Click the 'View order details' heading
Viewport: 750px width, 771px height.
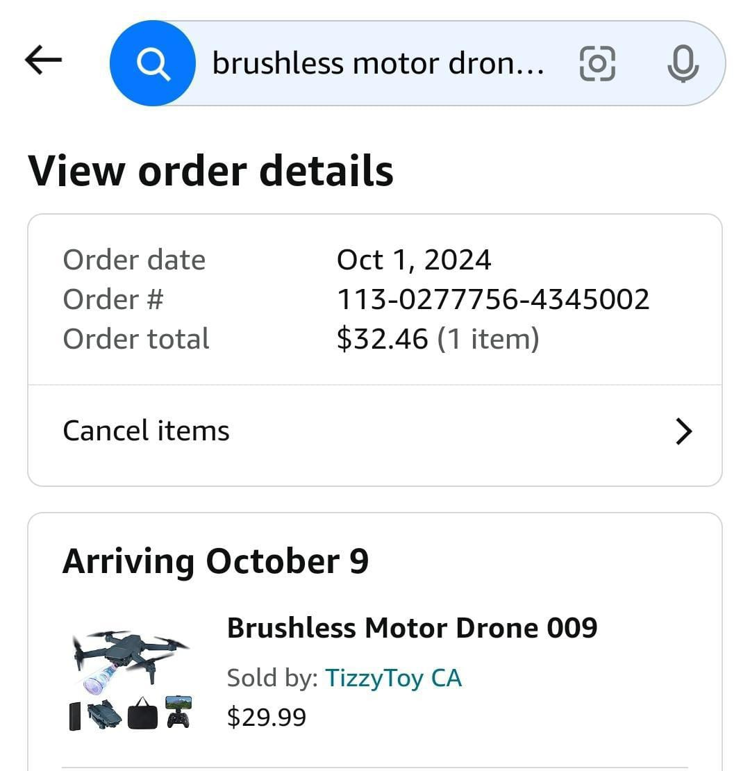click(210, 171)
